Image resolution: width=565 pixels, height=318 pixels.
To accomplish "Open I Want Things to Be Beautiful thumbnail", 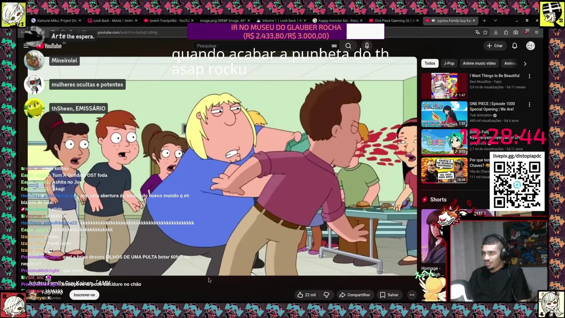I will (x=444, y=86).
